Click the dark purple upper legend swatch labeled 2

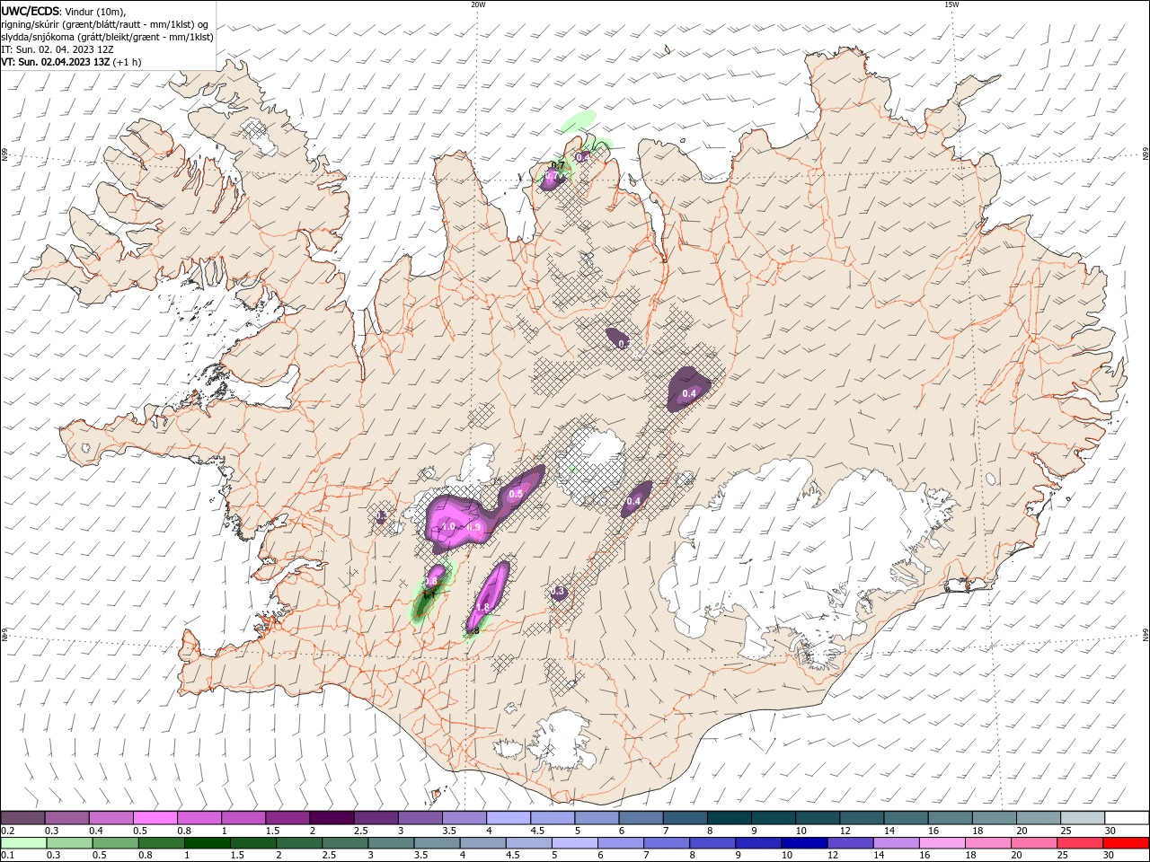pyautogui.click(x=332, y=817)
